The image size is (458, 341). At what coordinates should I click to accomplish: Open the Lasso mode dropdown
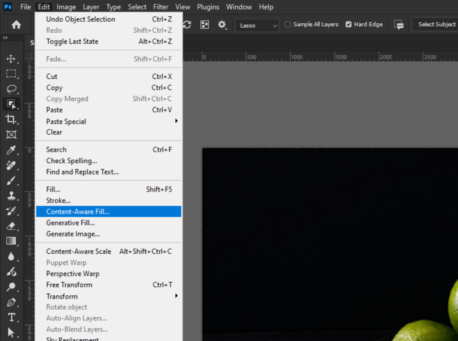(x=257, y=26)
